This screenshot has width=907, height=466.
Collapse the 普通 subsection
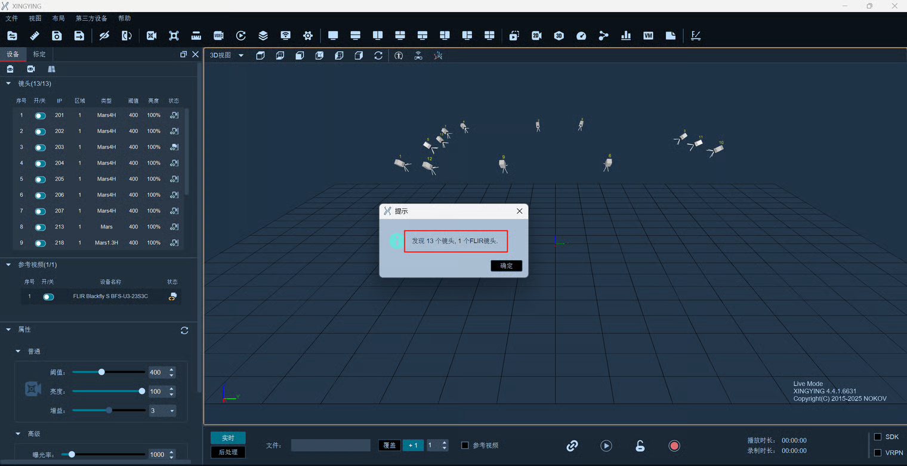(18, 351)
